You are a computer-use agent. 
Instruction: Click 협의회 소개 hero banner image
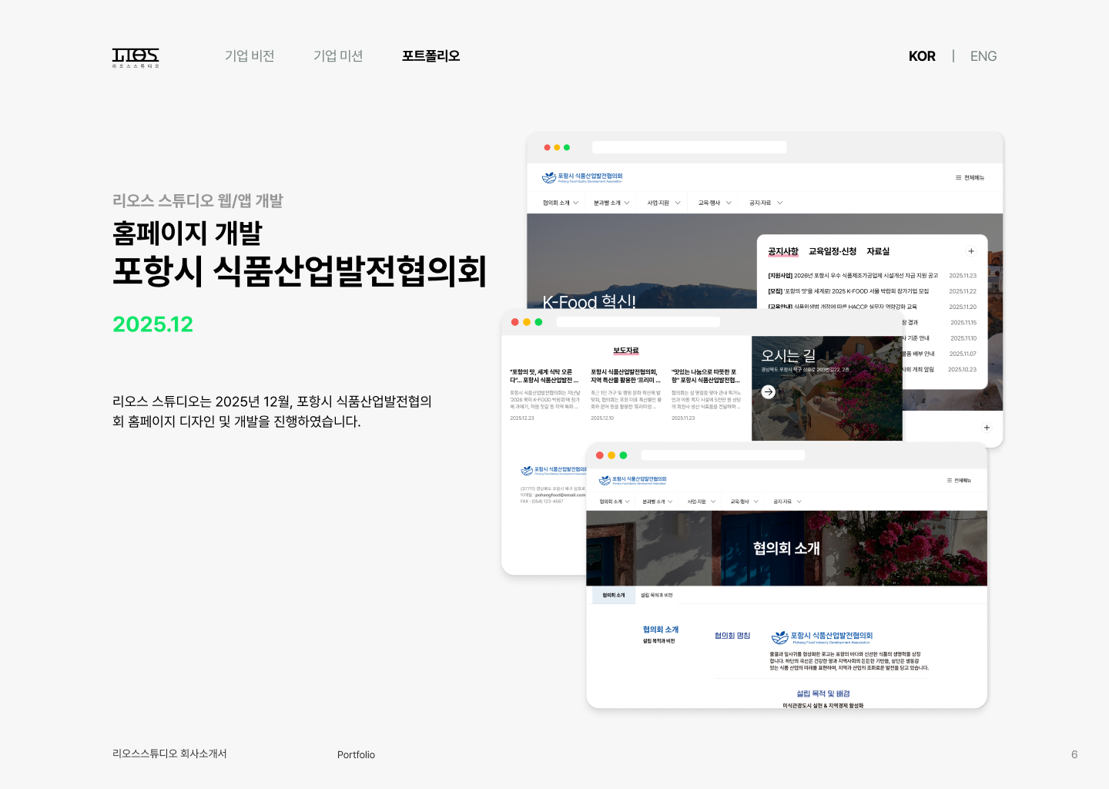tap(786, 548)
